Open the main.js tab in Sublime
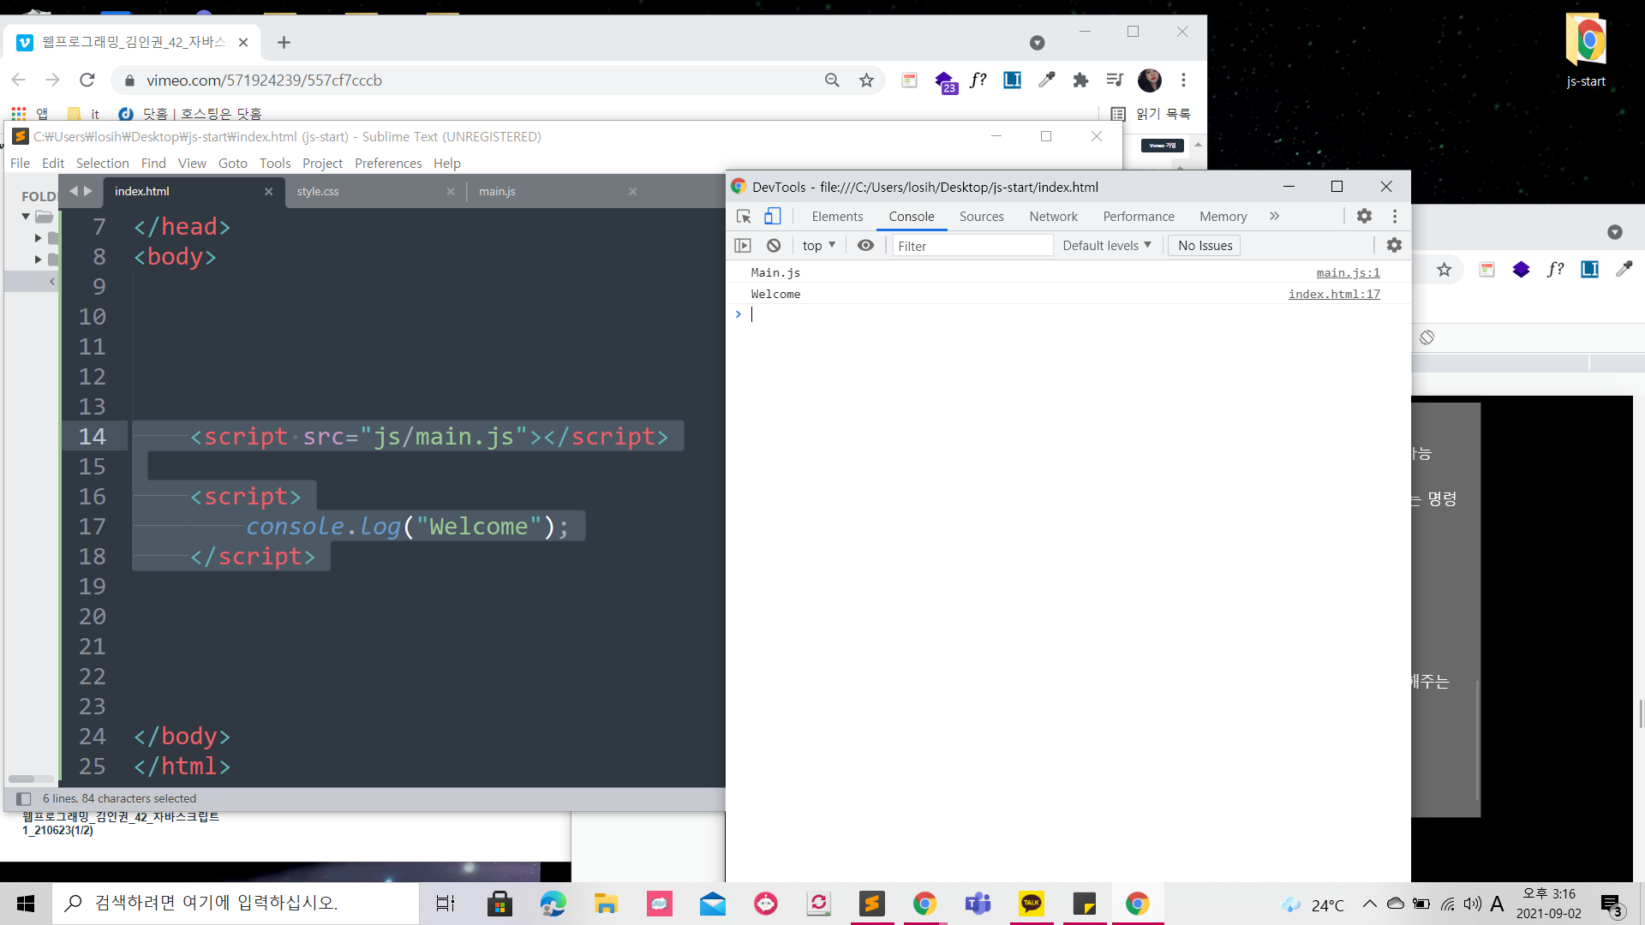 [497, 192]
